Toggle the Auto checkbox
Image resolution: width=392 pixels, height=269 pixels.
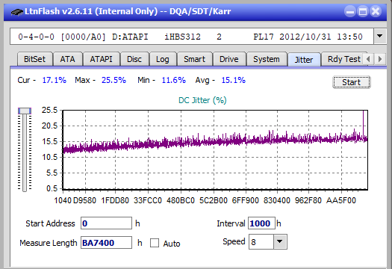pos(155,243)
